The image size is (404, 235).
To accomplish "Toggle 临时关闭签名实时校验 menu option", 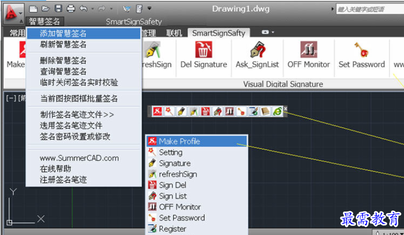I will (x=84, y=82).
